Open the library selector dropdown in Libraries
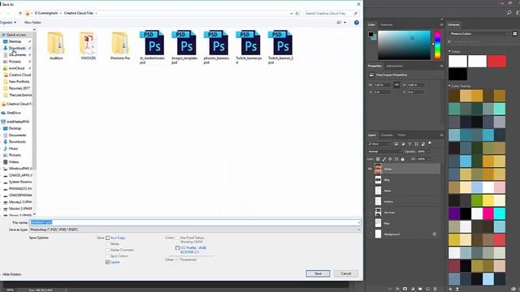The height and width of the screenshot is (292, 520). [479, 34]
